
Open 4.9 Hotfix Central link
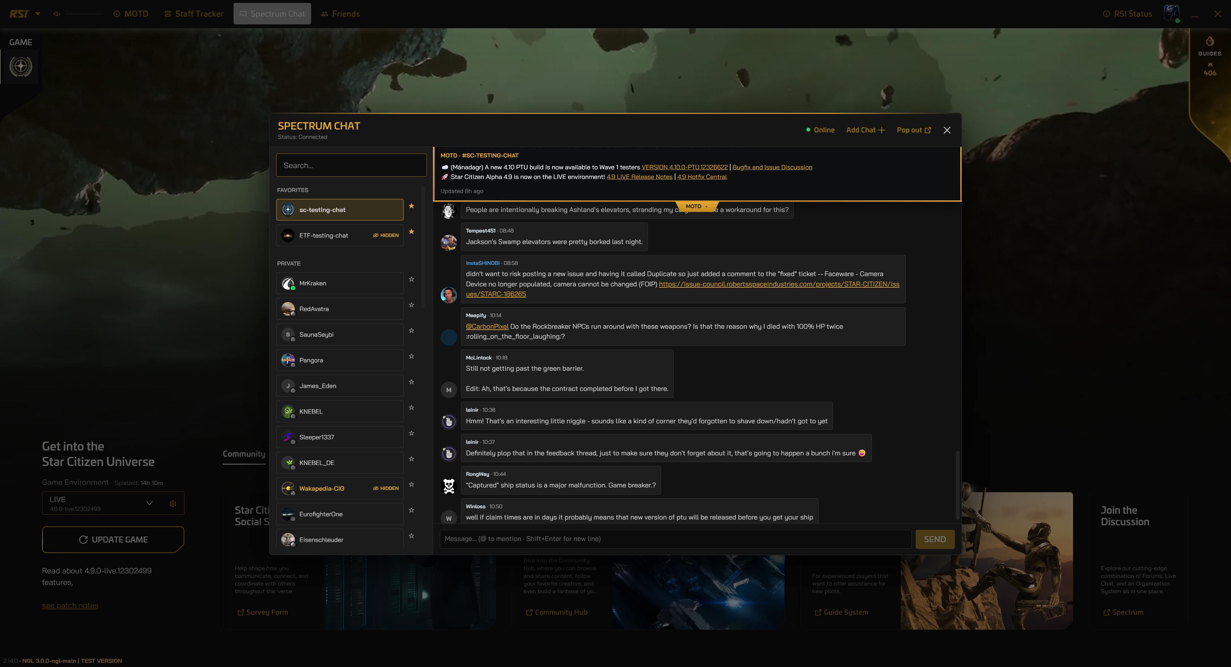tap(701, 177)
